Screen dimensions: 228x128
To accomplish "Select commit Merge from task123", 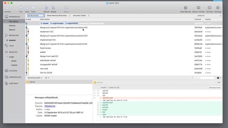I will (x=124, y=56).
